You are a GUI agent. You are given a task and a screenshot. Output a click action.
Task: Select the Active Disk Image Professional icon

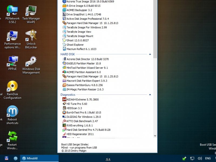click(x=64, y=19)
